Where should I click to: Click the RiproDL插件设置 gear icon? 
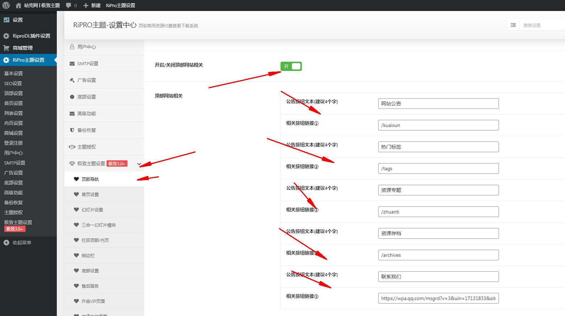click(6, 36)
